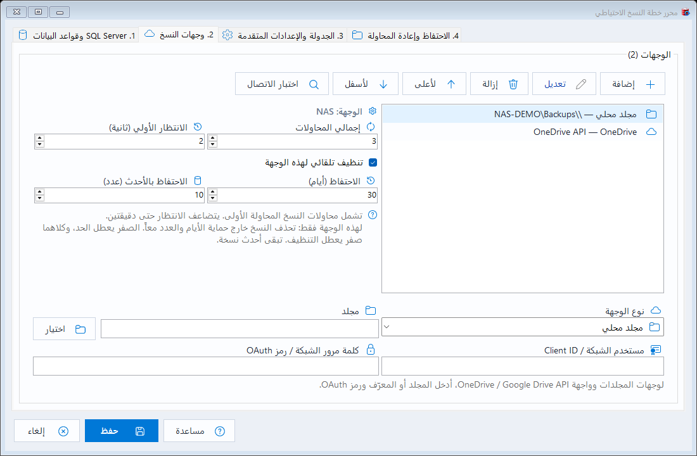The width and height of the screenshot is (697, 456).
Task: Click the مساعدة (help) button
Action: (199, 431)
